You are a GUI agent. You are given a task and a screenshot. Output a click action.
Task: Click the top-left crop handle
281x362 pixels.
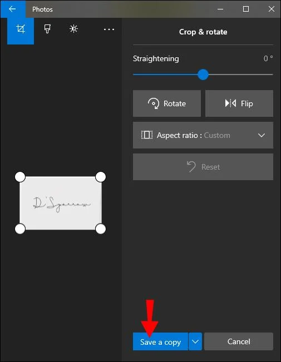20,177
